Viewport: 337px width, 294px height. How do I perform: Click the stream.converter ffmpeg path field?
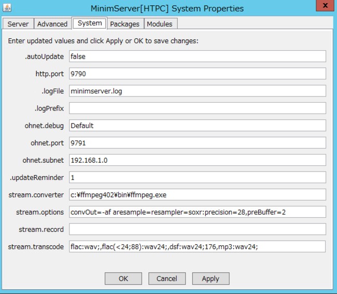[x=198, y=195]
